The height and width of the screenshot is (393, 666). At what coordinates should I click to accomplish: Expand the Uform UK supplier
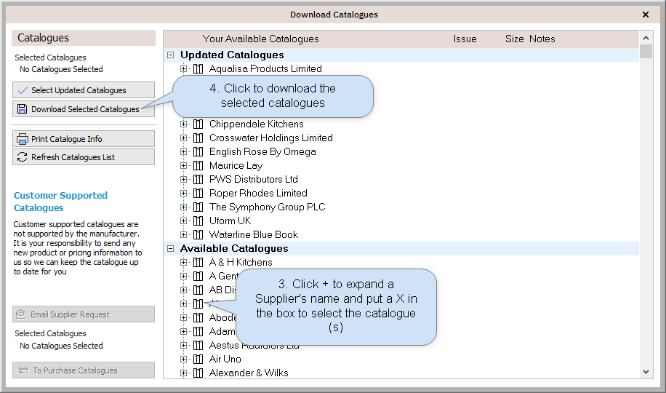tap(183, 221)
